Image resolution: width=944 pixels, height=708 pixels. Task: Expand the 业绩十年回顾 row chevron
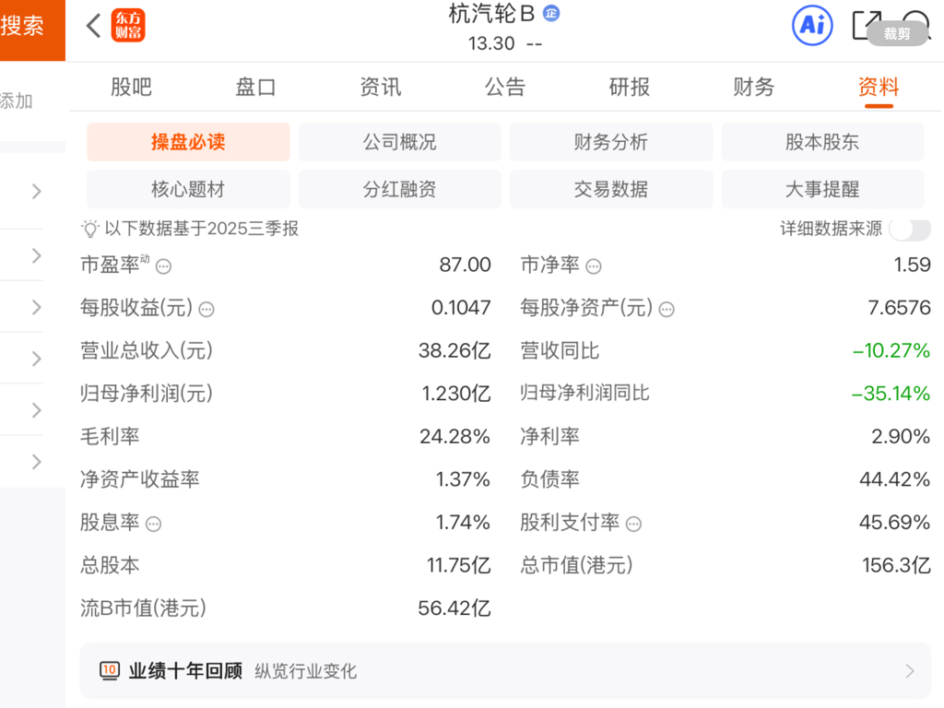910,671
